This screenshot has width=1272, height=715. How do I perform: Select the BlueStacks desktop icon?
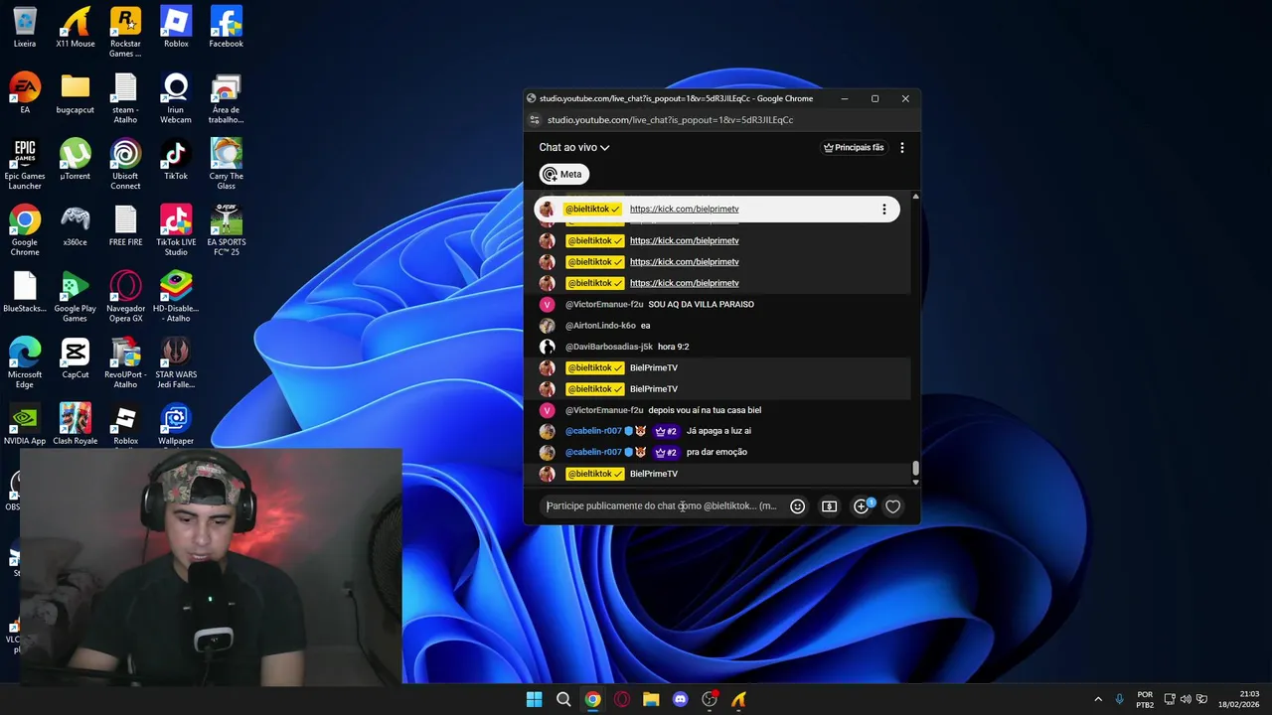(x=25, y=292)
